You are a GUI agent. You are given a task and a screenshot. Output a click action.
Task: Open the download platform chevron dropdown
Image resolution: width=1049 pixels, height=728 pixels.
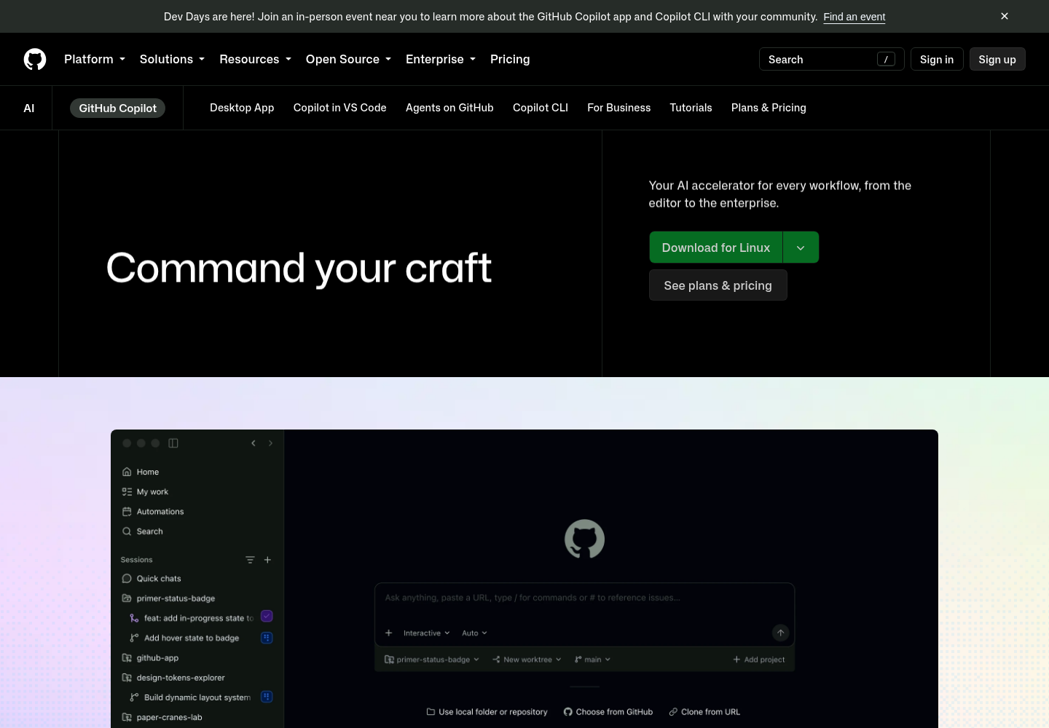[801, 248]
